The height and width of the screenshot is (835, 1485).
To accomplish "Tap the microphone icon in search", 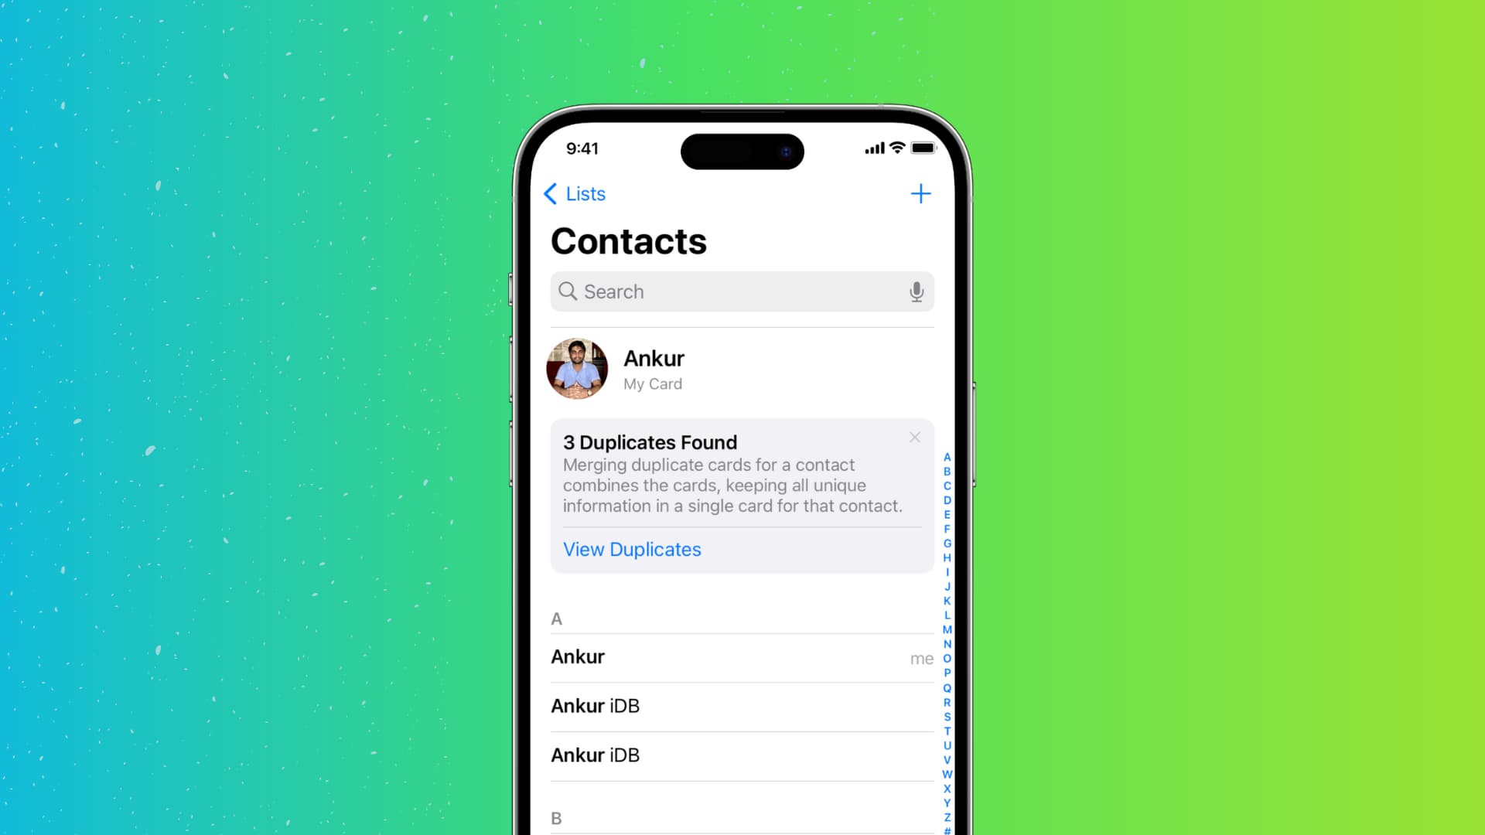I will [916, 291].
